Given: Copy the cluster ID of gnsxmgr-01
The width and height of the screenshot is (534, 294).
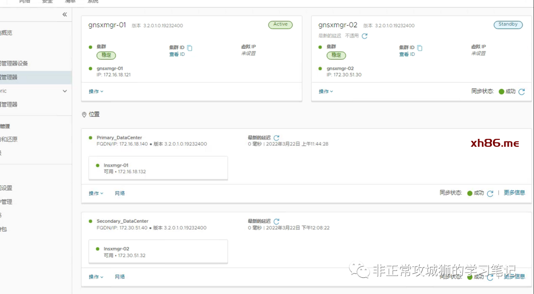Looking at the screenshot, I should (189, 48).
